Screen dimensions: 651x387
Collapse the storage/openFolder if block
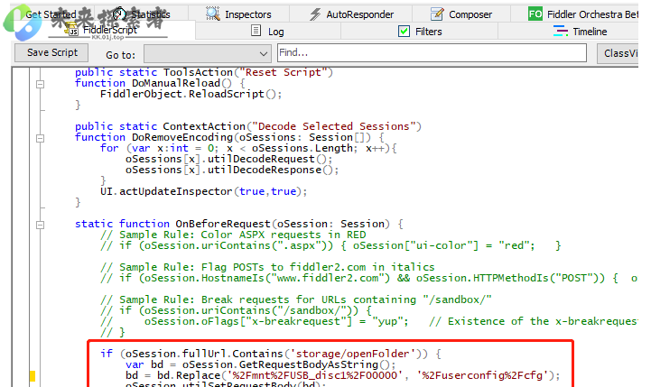[39, 352]
